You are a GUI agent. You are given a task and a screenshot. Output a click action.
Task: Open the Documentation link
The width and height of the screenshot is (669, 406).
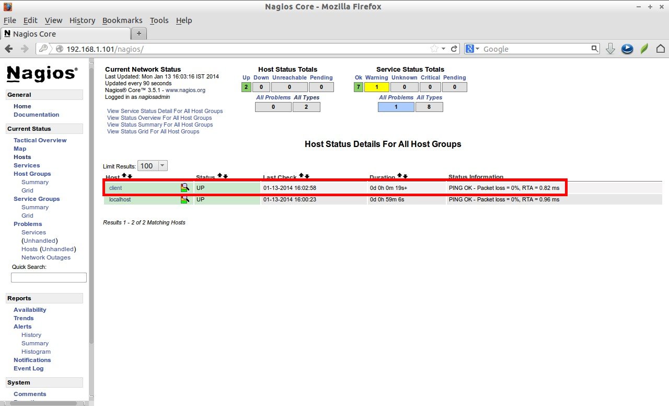(37, 115)
